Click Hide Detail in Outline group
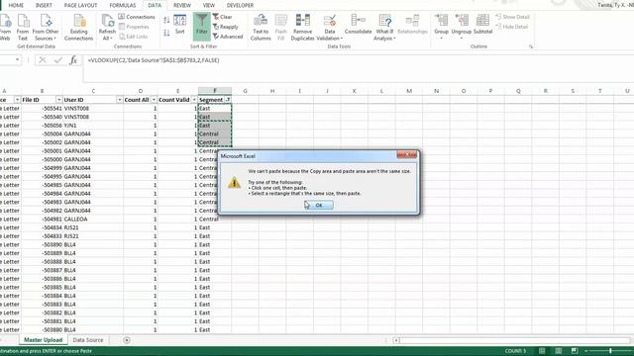This screenshot has height=356, width=634. coord(511,27)
